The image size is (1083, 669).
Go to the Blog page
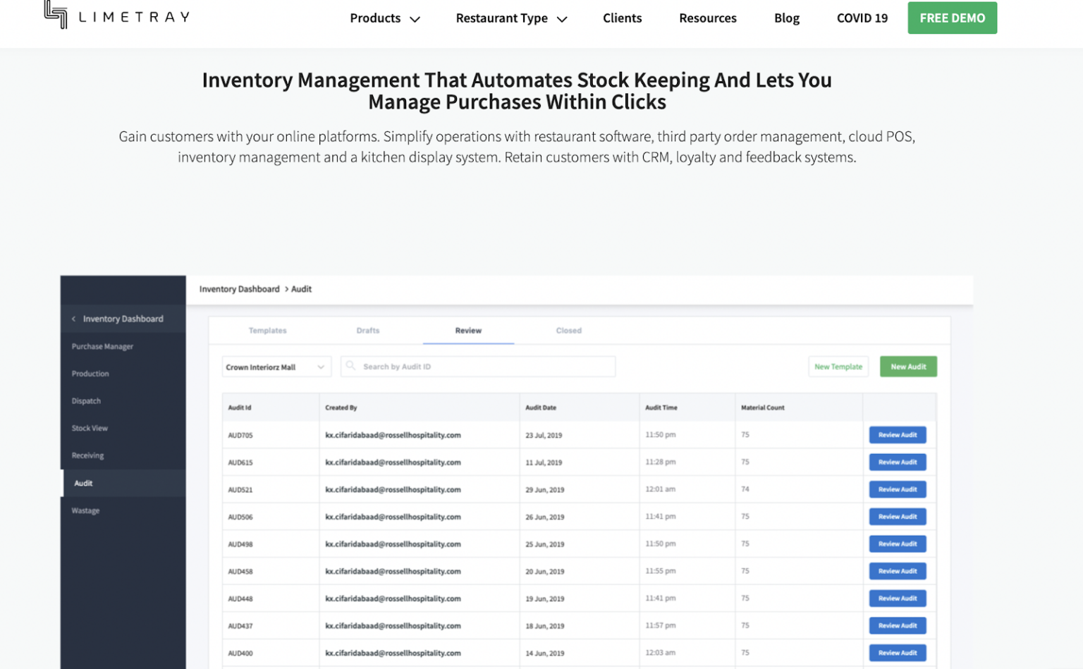pyautogui.click(x=786, y=18)
